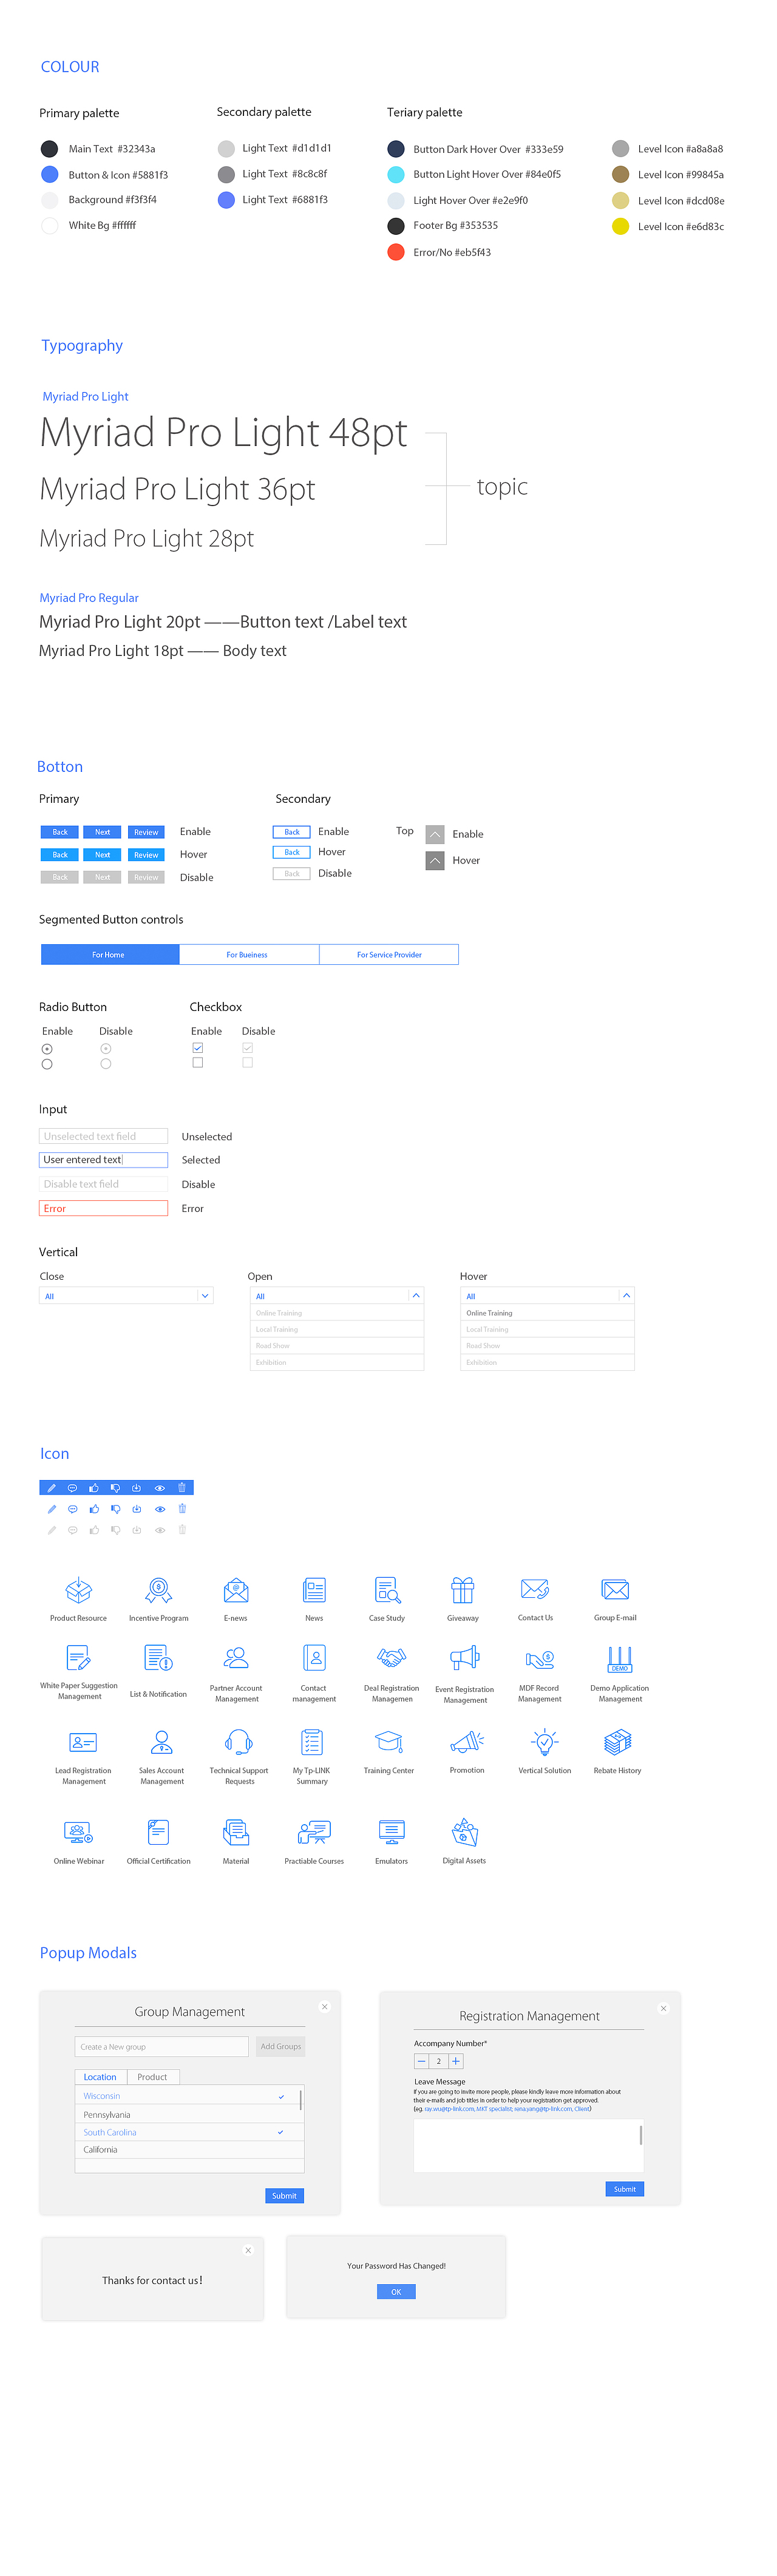This screenshot has width=777, height=2576.
Task: Toggle the Wisconsin checkmark in Group Management
Action: tap(281, 2096)
